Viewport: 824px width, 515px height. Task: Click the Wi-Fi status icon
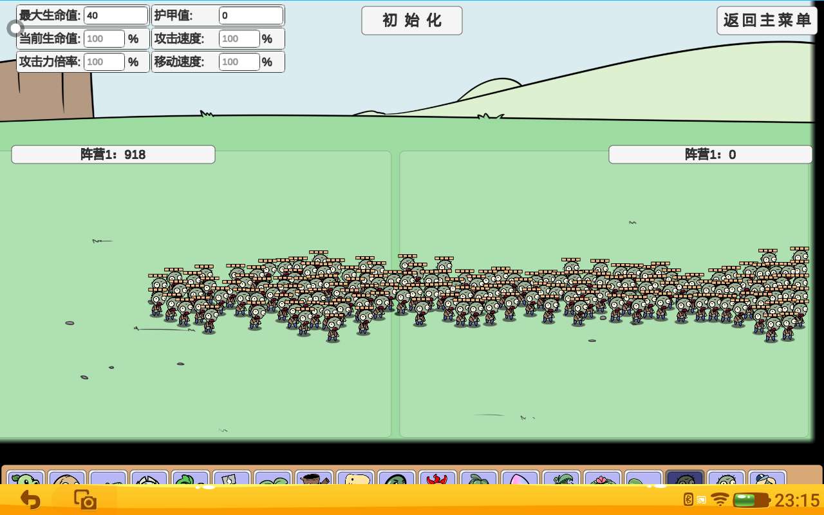click(x=719, y=500)
